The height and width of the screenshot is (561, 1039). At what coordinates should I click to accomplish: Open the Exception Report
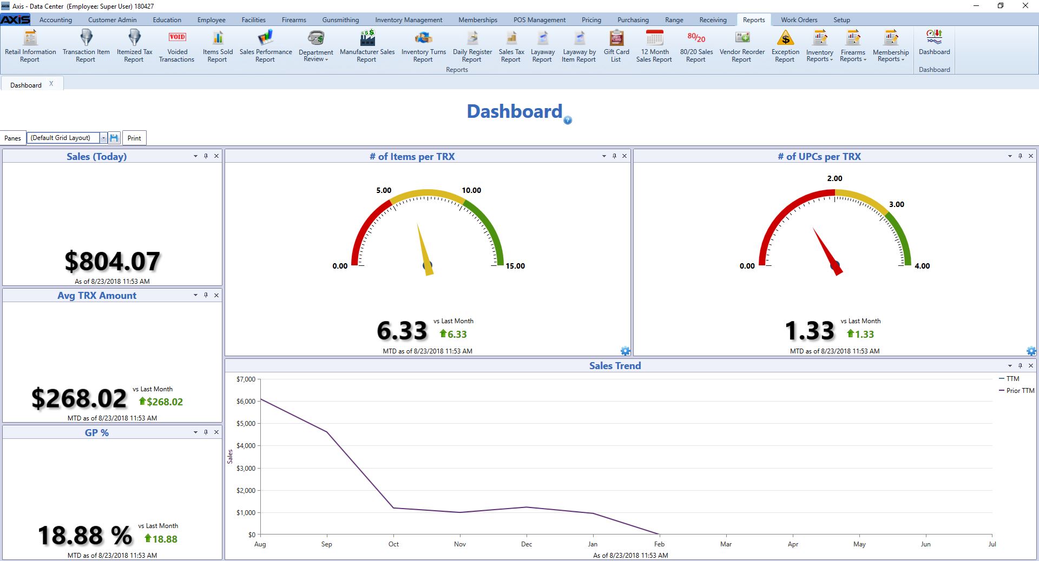point(785,46)
